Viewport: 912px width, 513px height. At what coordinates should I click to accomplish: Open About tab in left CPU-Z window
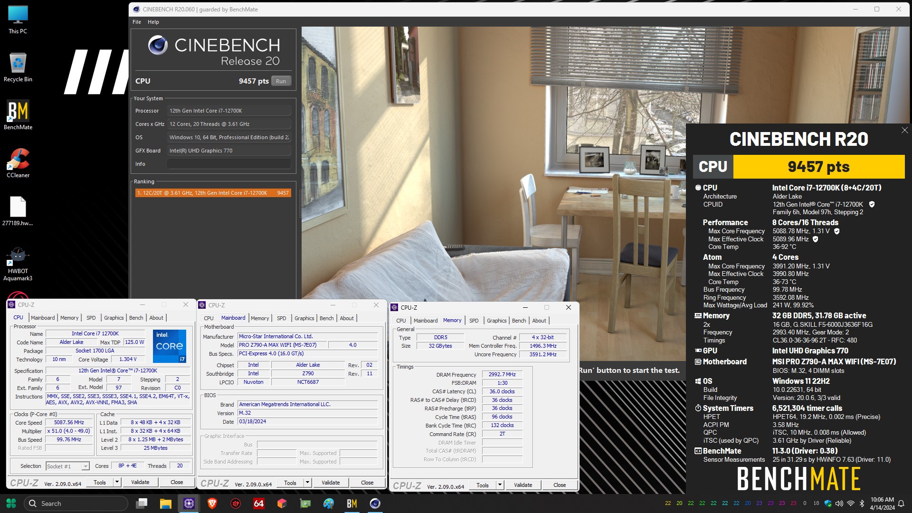156,318
